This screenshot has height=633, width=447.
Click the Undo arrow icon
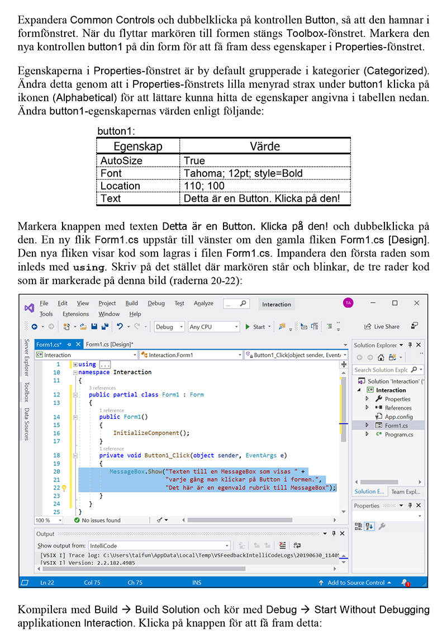click(120, 327)
